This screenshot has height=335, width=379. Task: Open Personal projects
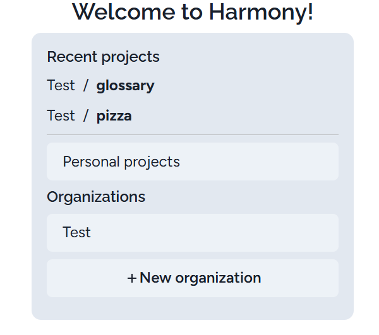[192, 162]
